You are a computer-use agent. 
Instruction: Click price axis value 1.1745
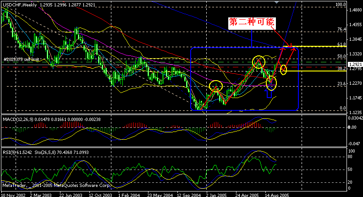tap(355, 98)
